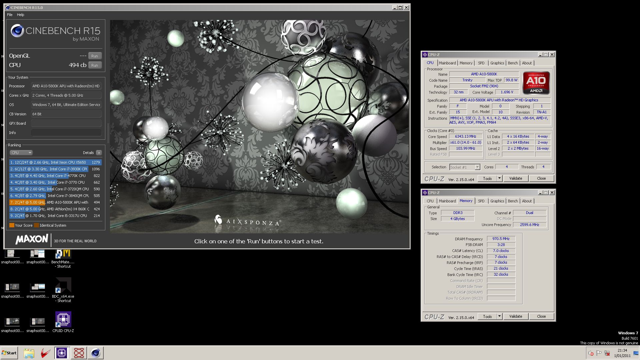Open About tab in CPU-Z processor window
Image resolution: width=640 pixels, height=360 pixels.
[x=527, y=63]
